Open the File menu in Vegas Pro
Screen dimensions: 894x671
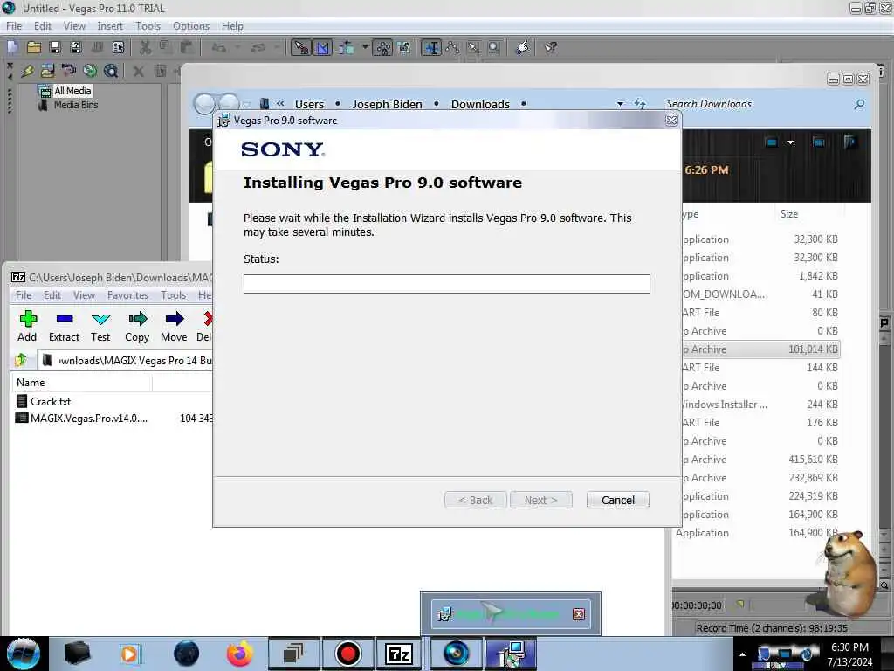(14, 26)
